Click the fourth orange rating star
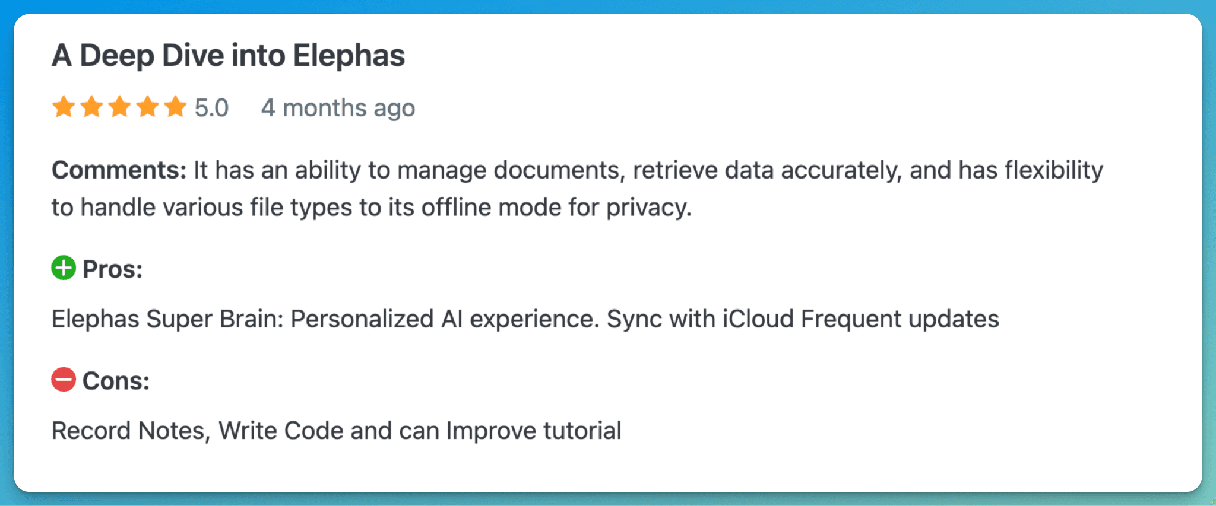Screen dimensions: 1216x506 pos(147,107)
